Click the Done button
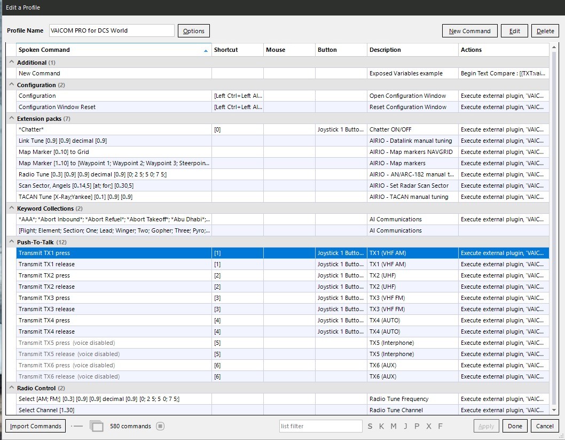 click(x=515, y=426)
